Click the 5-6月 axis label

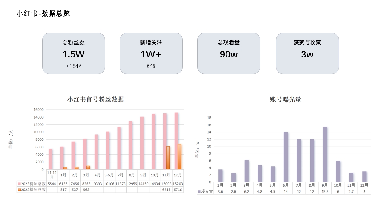point(109,175)
